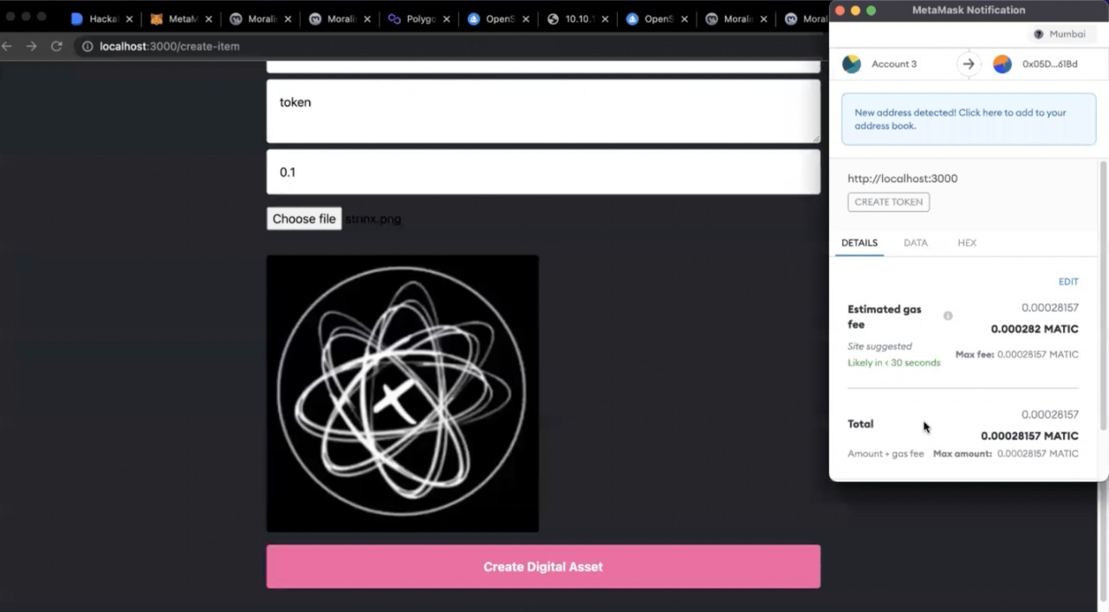
Task: Click the recipient 0x05D...61Bd avatar
Action: click(1002, 64)
